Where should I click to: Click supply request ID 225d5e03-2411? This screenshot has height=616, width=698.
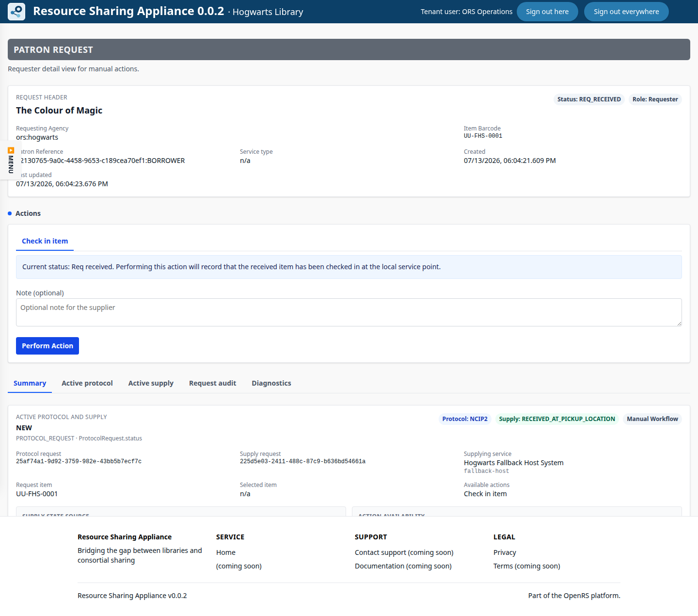(302, 461)
